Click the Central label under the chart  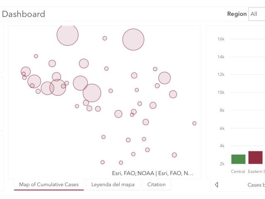tap(238, 171)
